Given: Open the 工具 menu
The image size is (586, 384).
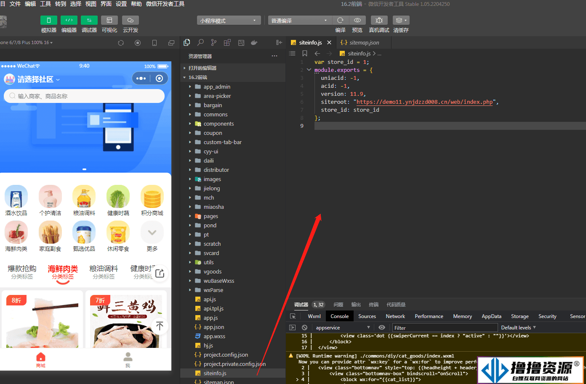Looking at the screenshot, I should 45,4.
